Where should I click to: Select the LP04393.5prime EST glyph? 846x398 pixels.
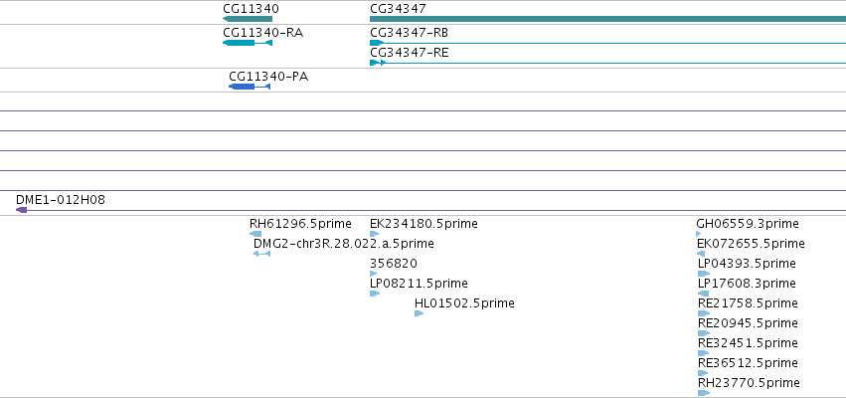tap(704, 274)
